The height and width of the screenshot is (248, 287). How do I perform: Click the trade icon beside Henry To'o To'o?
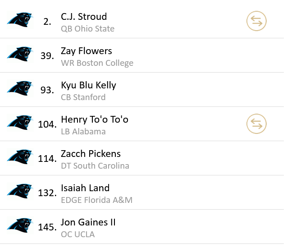[256, 124]
